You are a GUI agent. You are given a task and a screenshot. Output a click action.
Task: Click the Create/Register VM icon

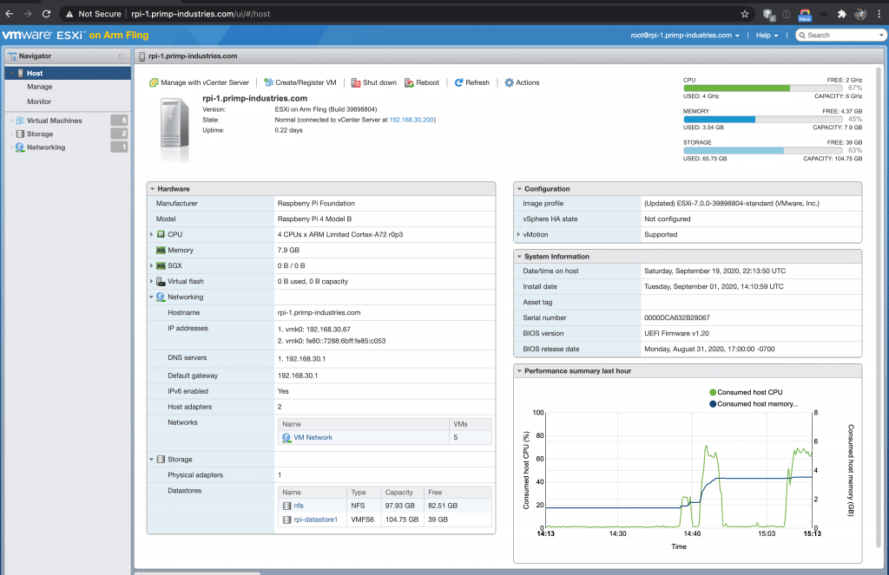[x=269, y=82]
